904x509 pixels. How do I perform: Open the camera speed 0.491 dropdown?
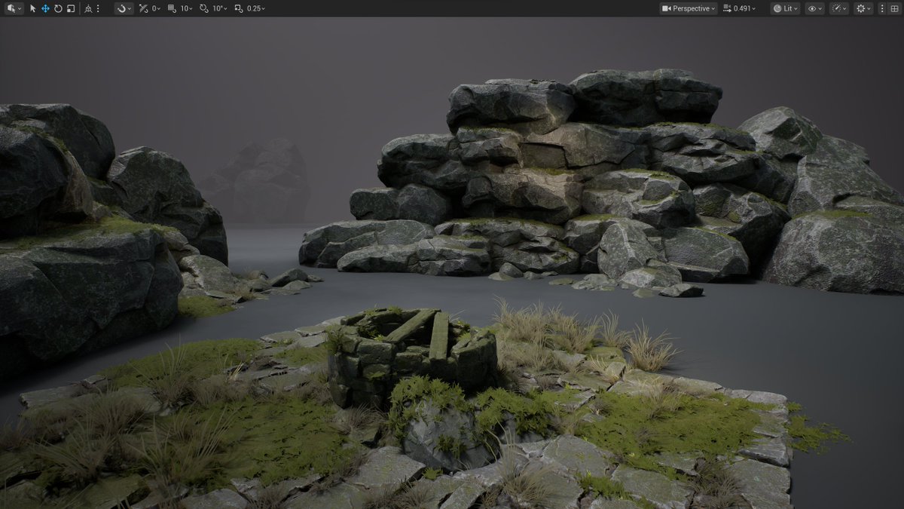[740, 8]
